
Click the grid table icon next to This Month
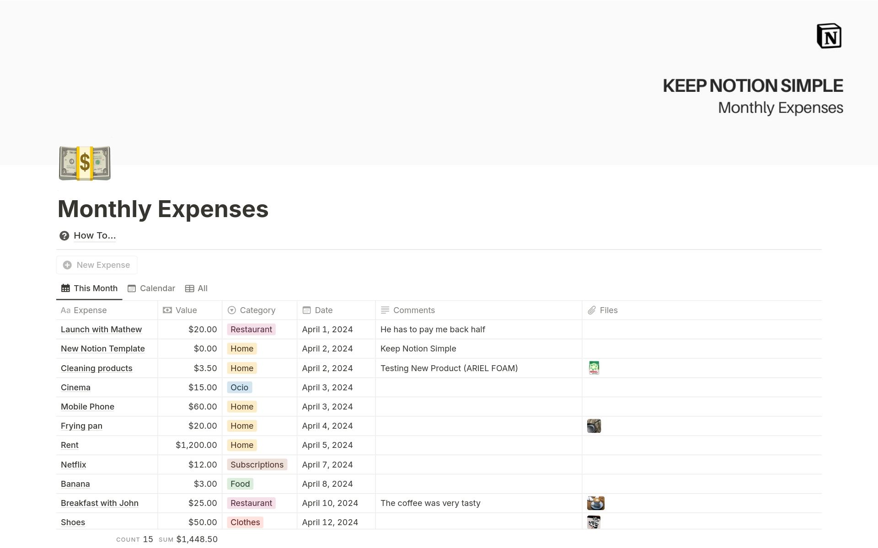[65, 288]
